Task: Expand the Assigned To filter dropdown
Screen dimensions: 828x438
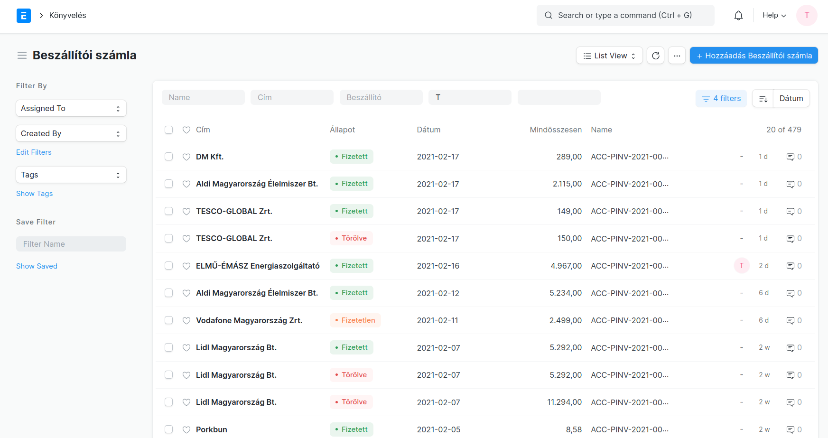Action: point(71,108)
